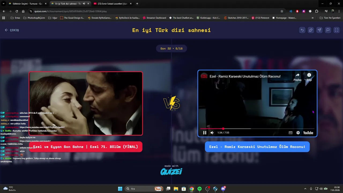Open the Uğur bookmark folder

pyautogui.click(x=53, y=18)
